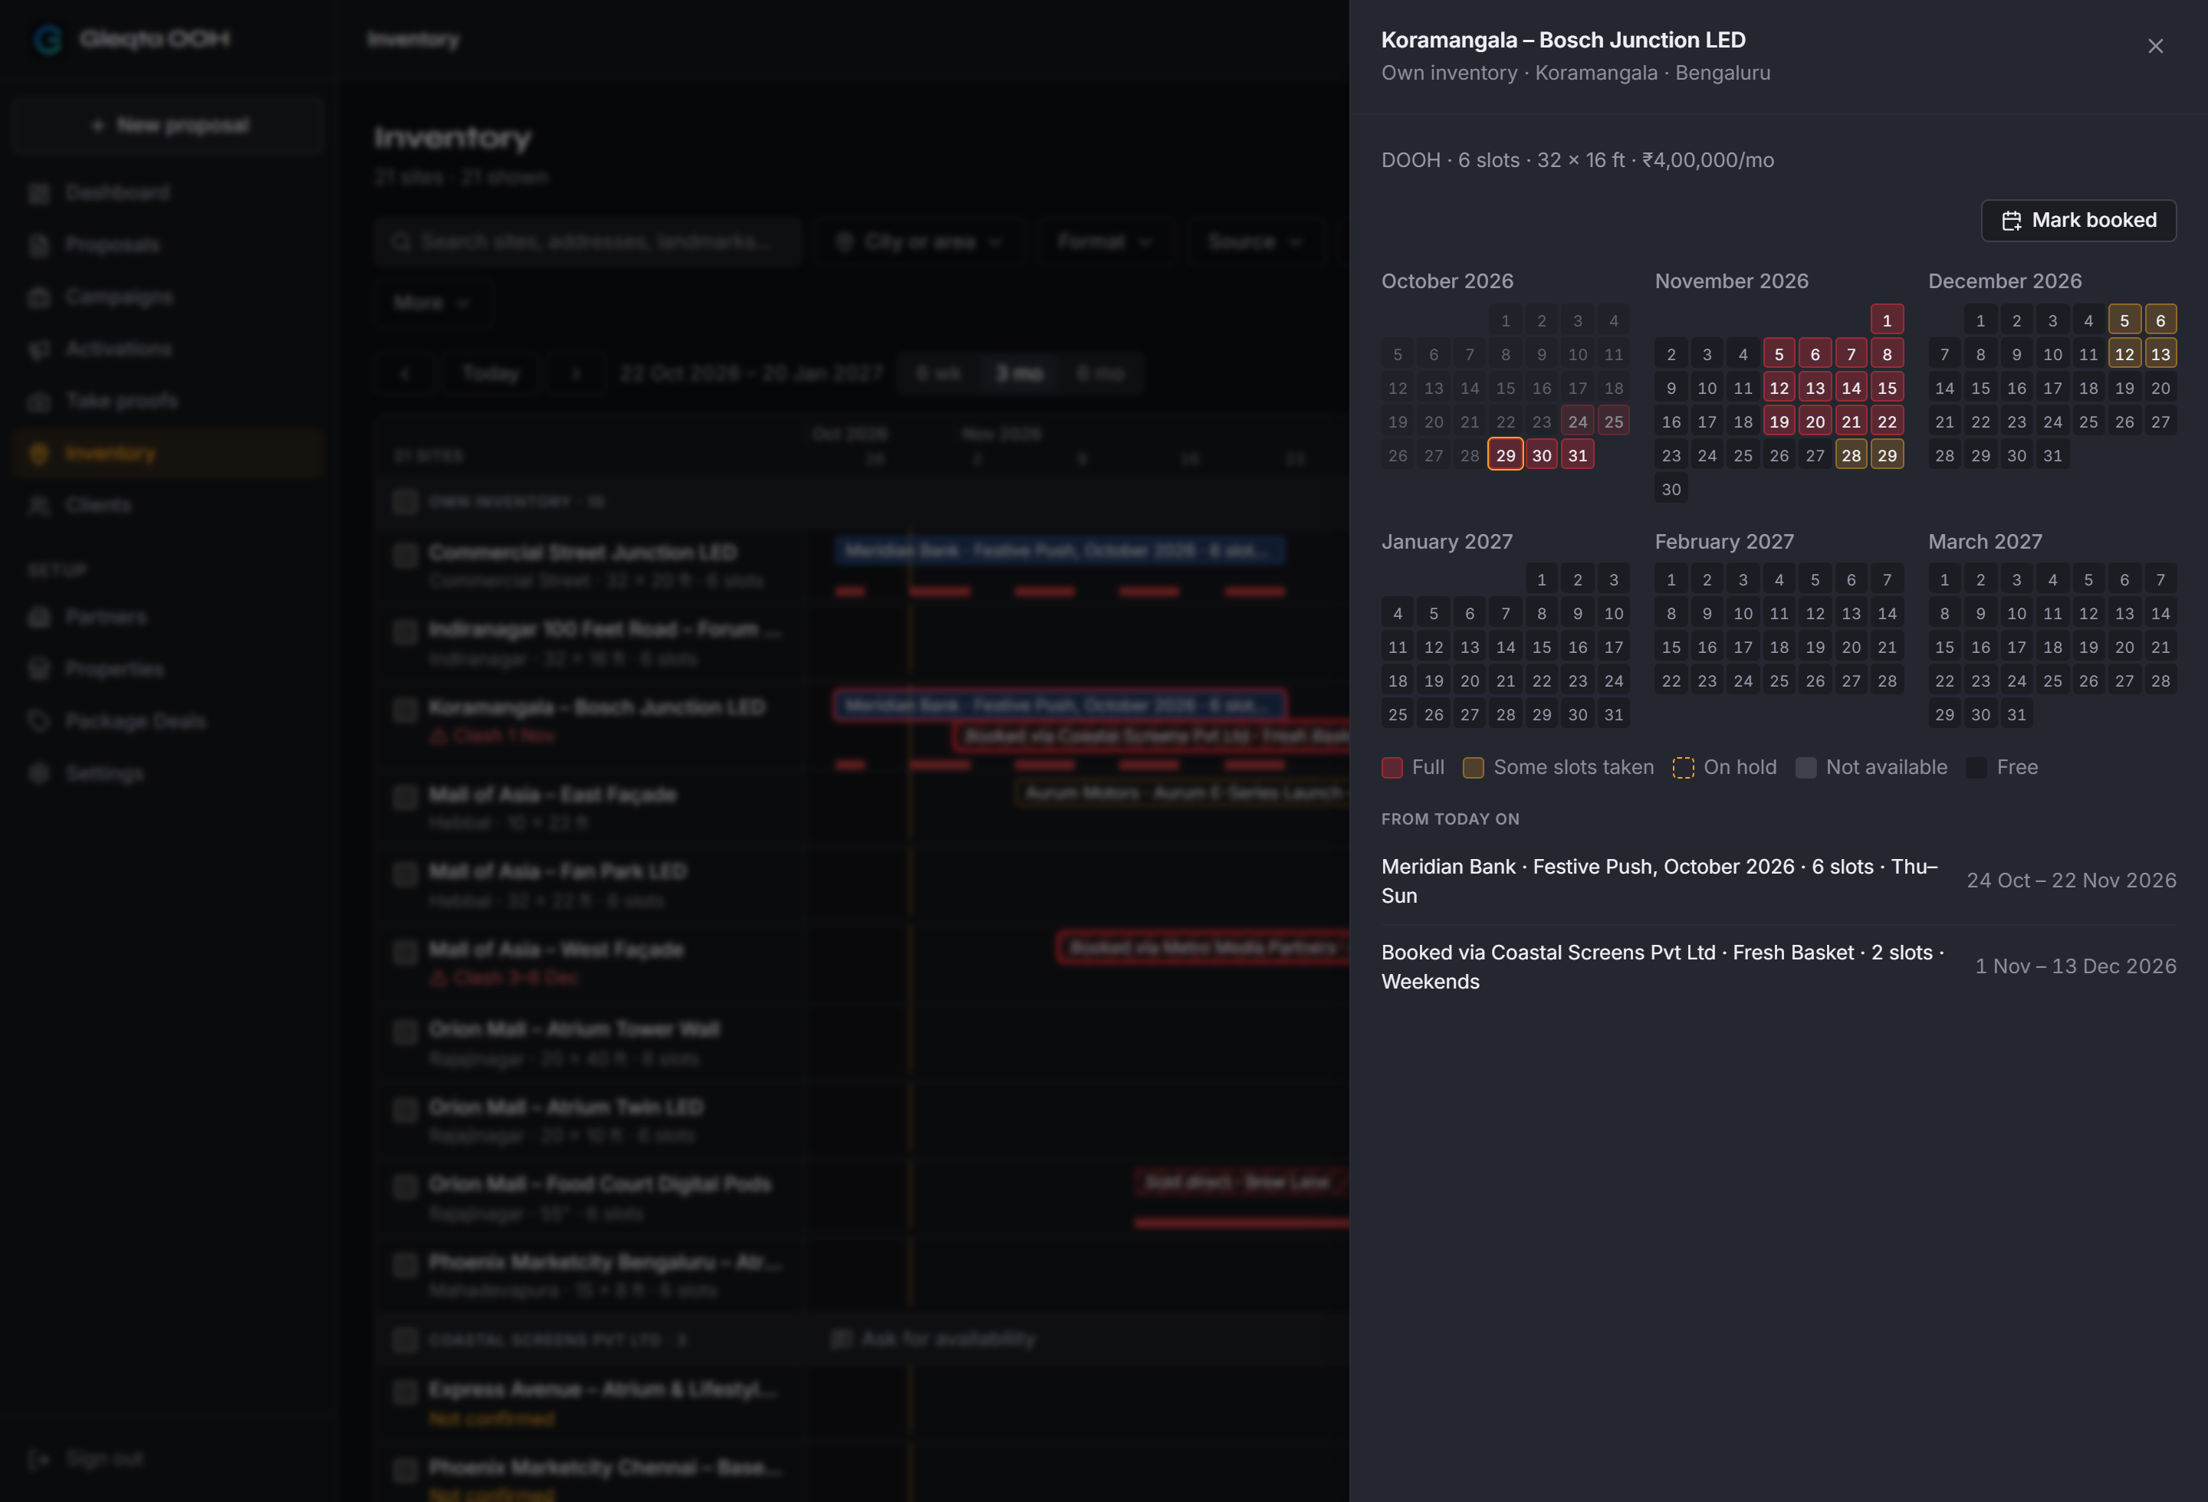The width and height of the screenshot is (2208, 1502).
Task: Click the February 2027 month heading
Action: coord(1723,541)
